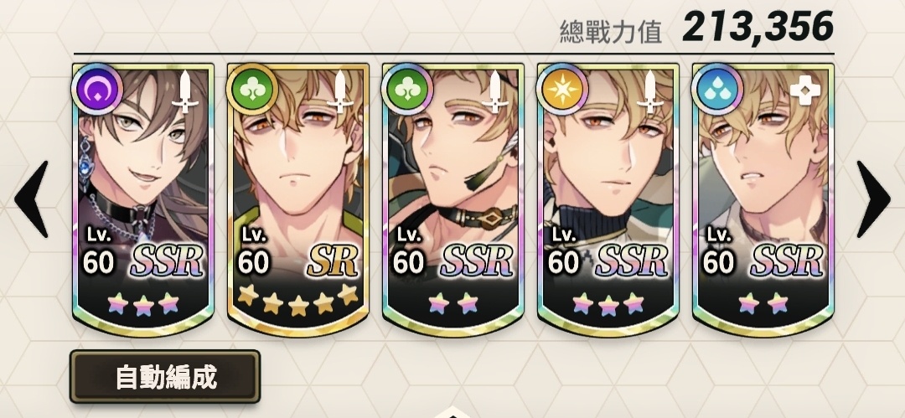Image resolution: width=905 pixels, height=418 pixels.
Task: Go to next team with right arrow
Action: (x=873, y=199)
